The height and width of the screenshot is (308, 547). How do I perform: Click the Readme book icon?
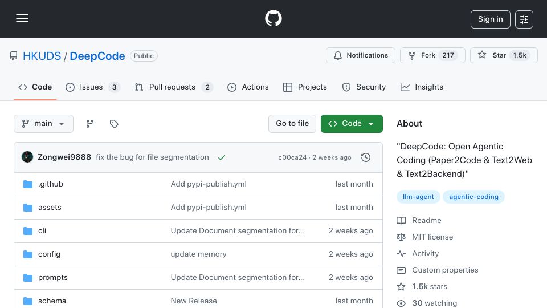(401, 220)
